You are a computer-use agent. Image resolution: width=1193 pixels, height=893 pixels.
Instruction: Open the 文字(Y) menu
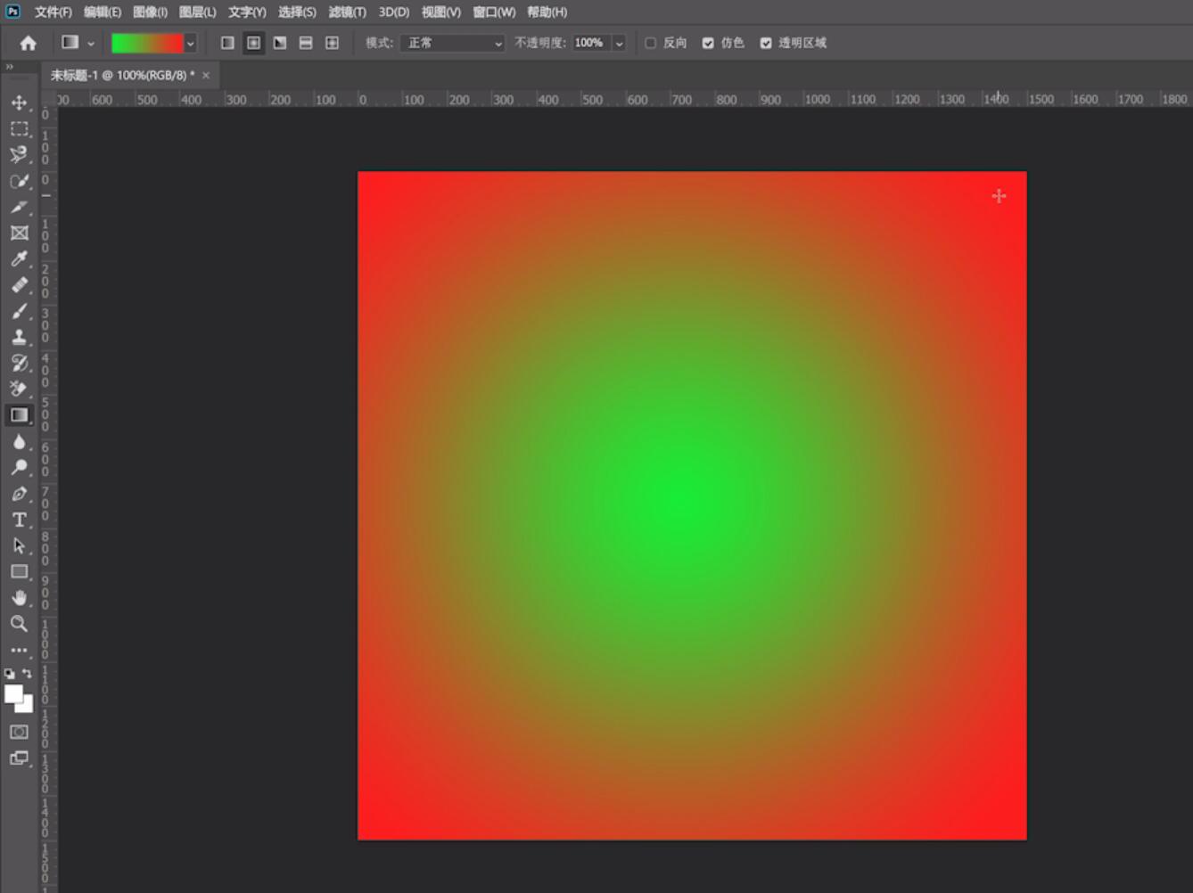[x=247, y=12]
